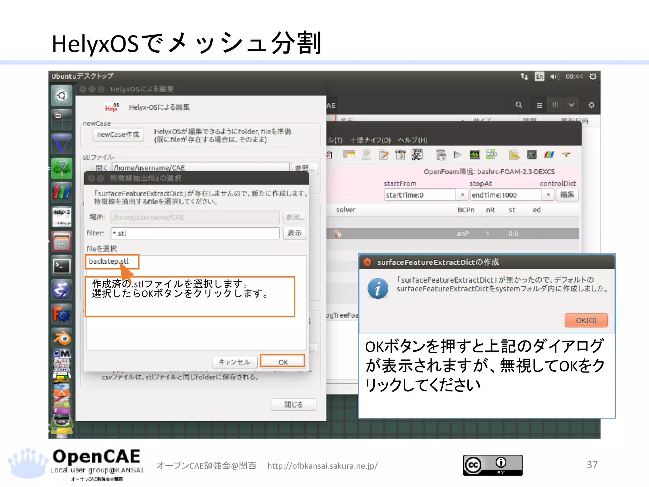The height and width of the screenshot is (487, 649).
Task: Open the green plot monitor icon in TreeFoam
Action: [474, 155]
